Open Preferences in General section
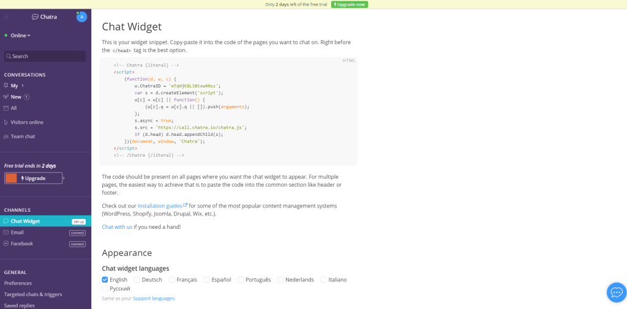Image resolution: width=627 pixels, height=309 pixels. pyautogui.click(x=18, y=283)
